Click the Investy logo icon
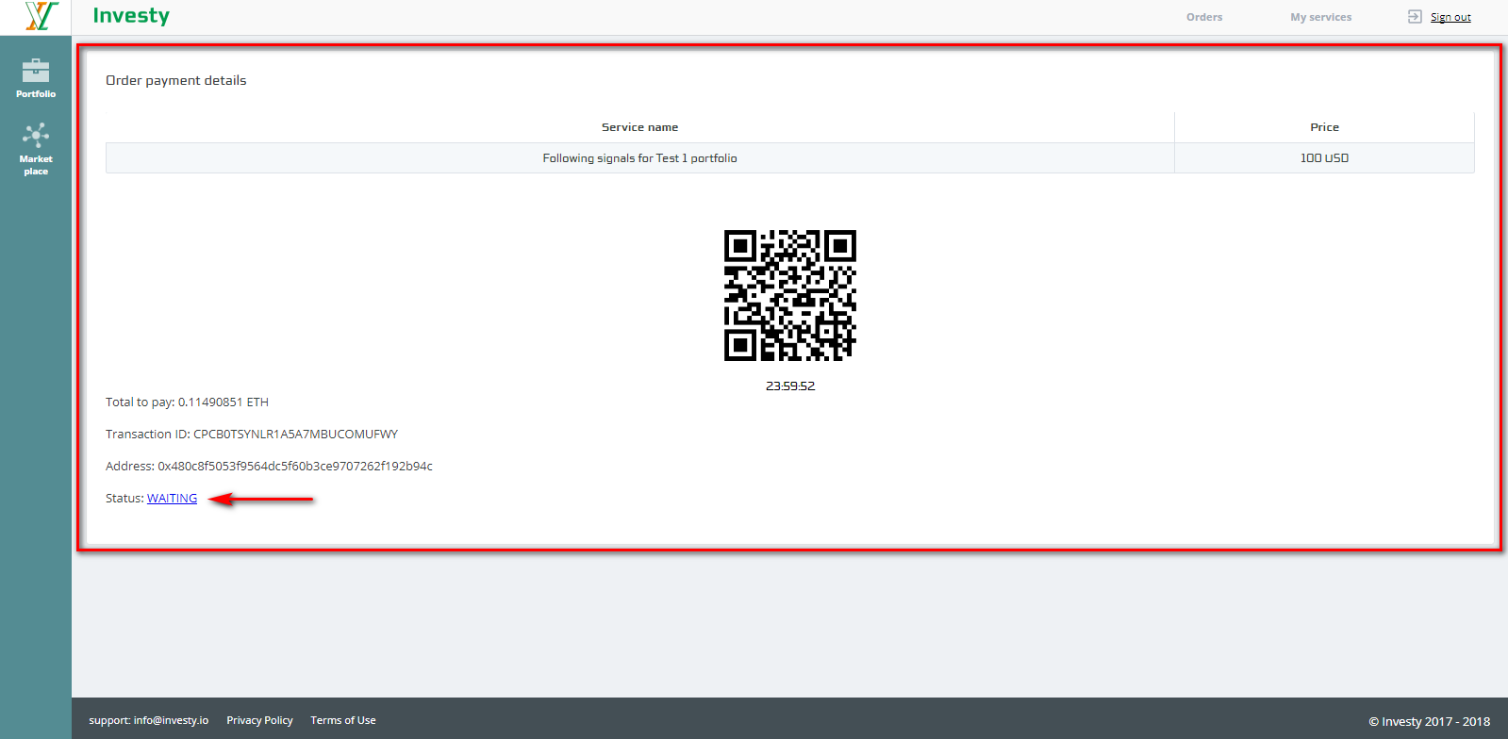The height and width of the screenshot is (739, 1508). pyautogui.click(x=41, y=16)
